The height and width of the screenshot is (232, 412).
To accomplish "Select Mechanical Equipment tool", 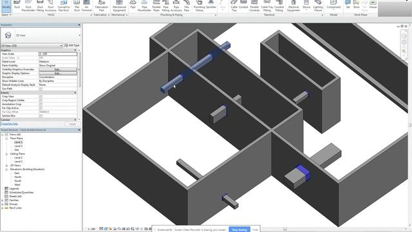I will click(x=119, y=6).
